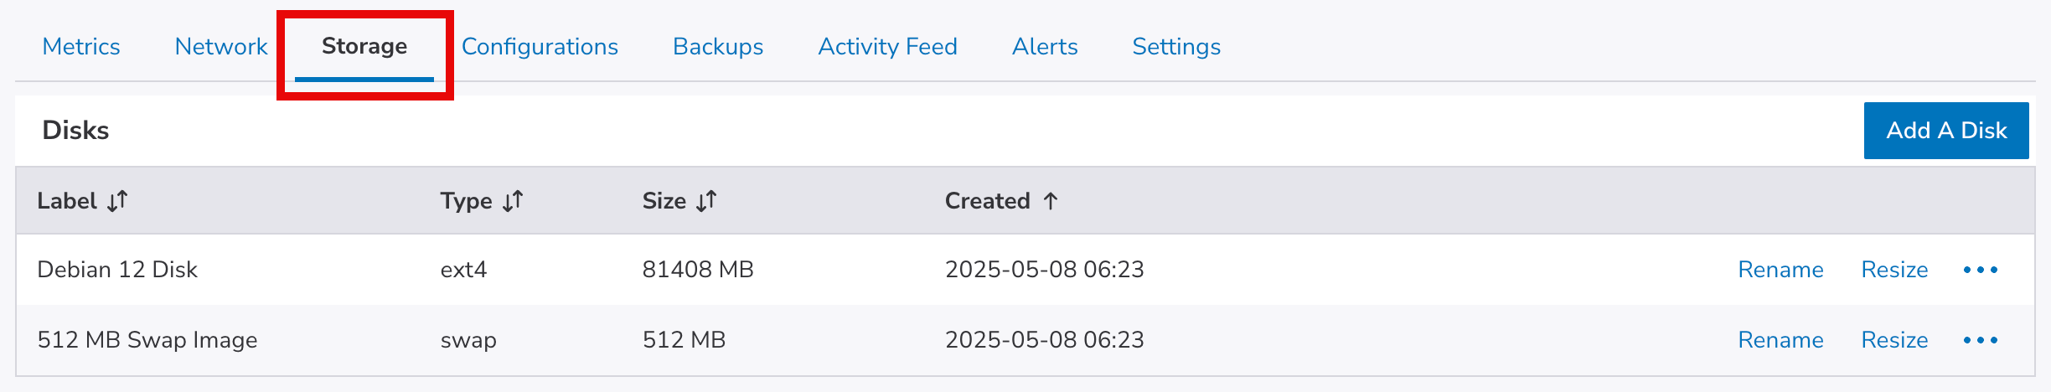Click the Created column header text

pos(987,201)
